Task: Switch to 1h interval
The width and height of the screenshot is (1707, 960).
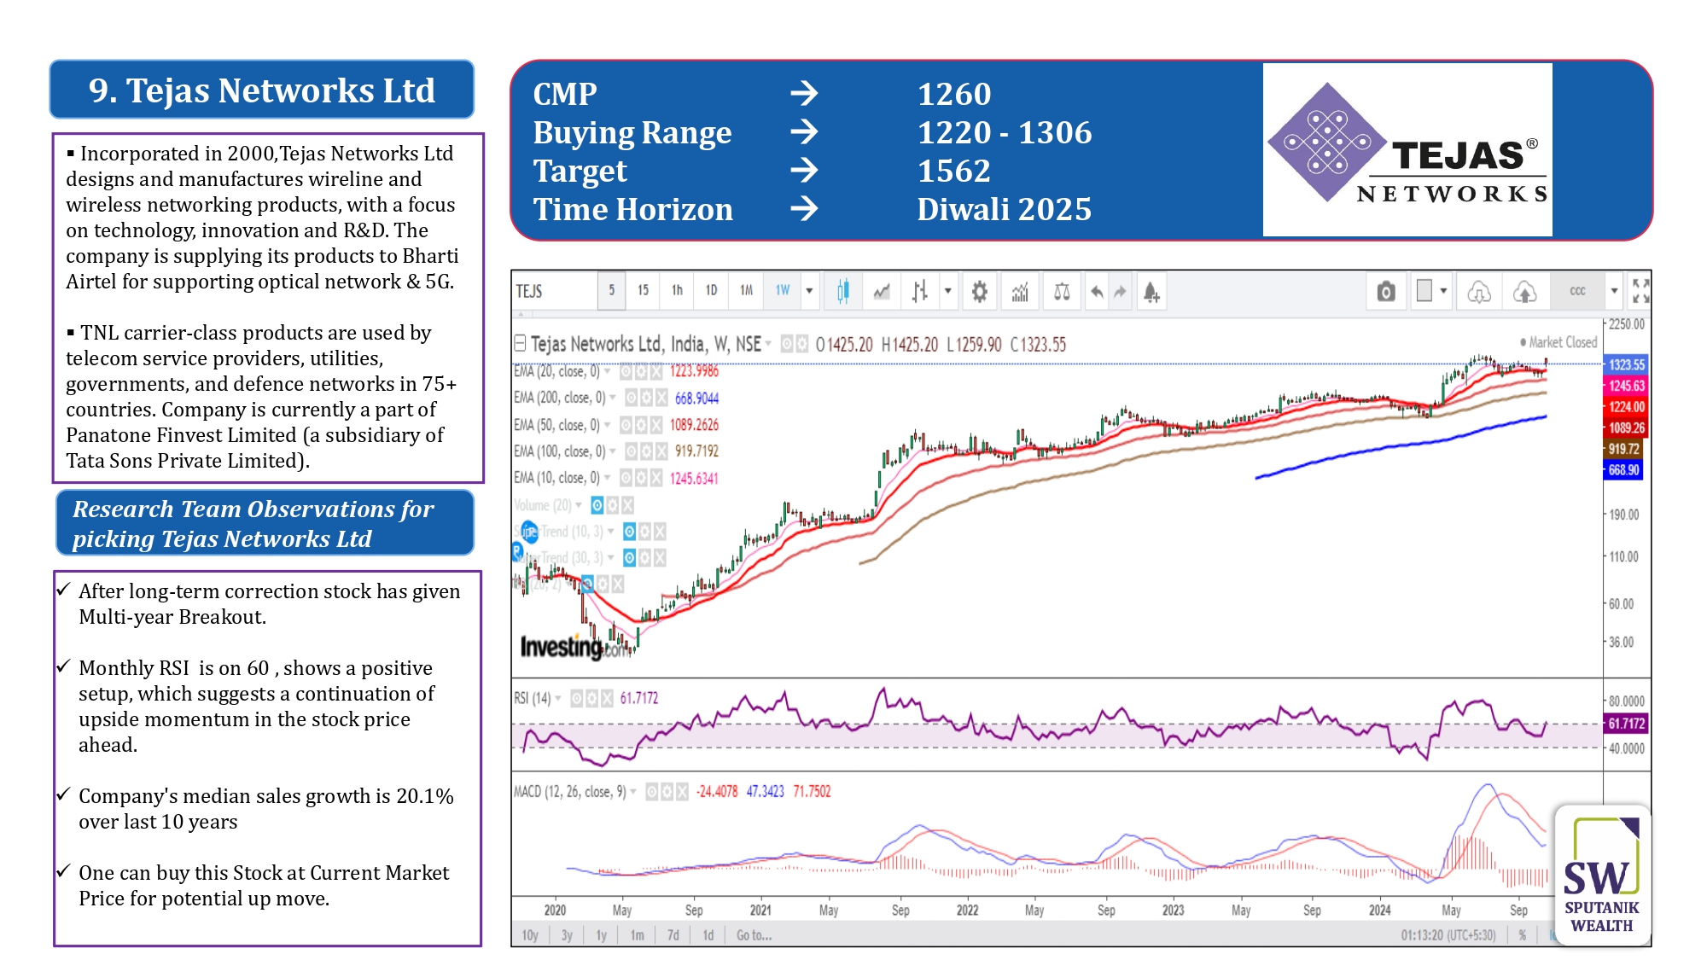Action: (x=677, y=291)
